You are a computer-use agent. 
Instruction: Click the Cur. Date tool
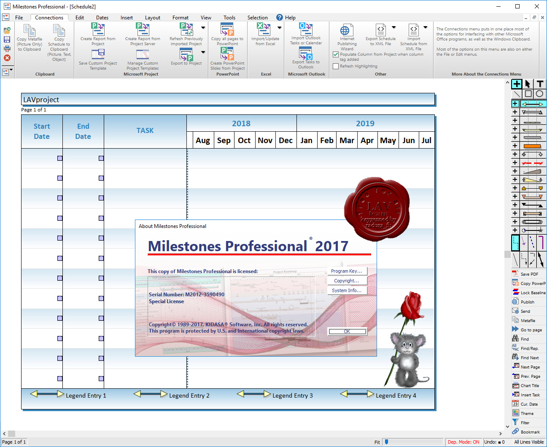point(528,404)
